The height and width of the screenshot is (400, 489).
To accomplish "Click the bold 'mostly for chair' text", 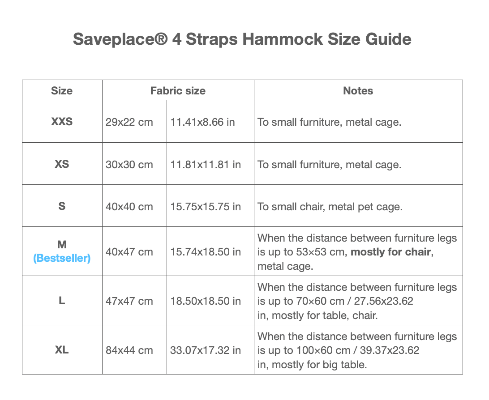I will coord(390,252).
